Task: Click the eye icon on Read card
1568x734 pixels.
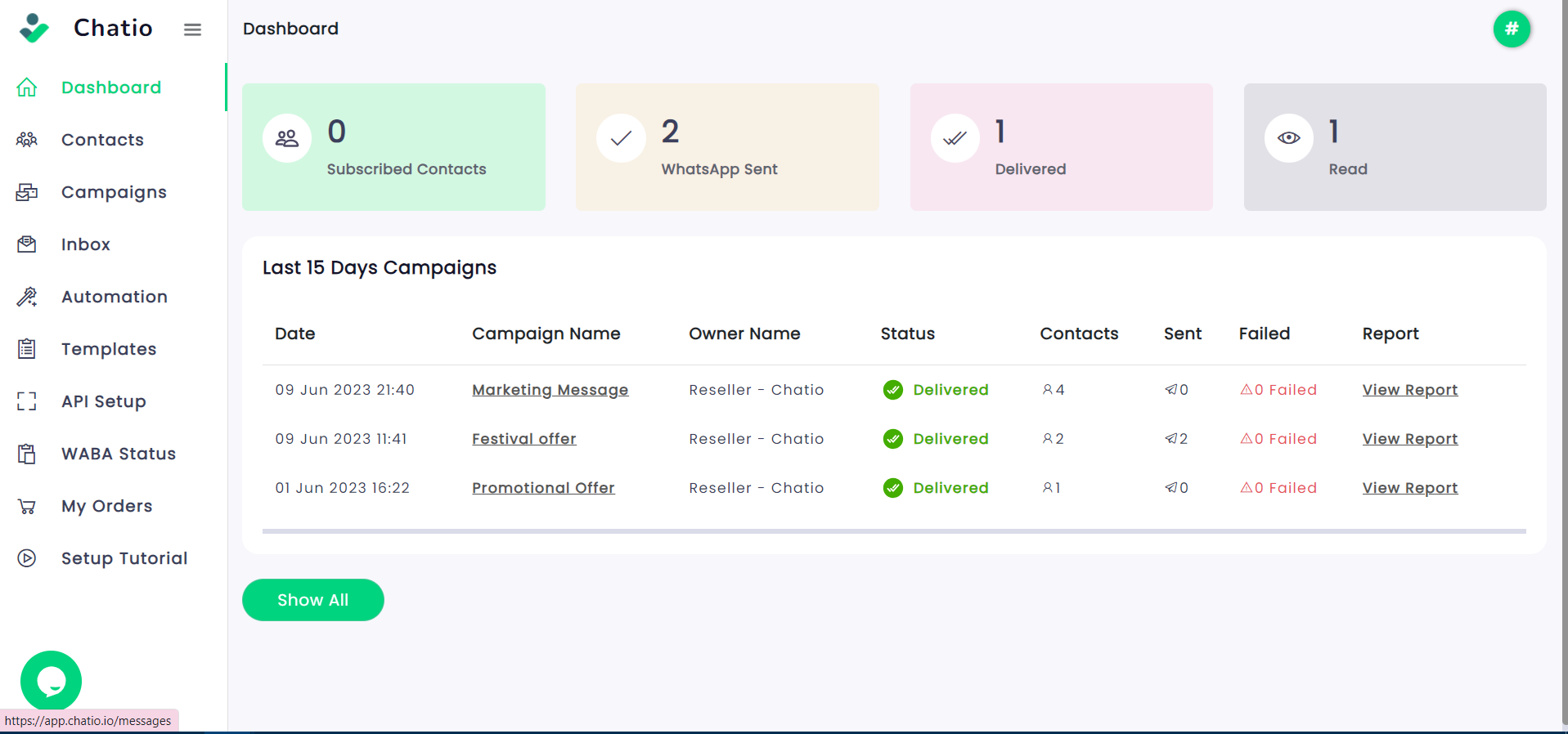Action: click(x=1288, y=138)
